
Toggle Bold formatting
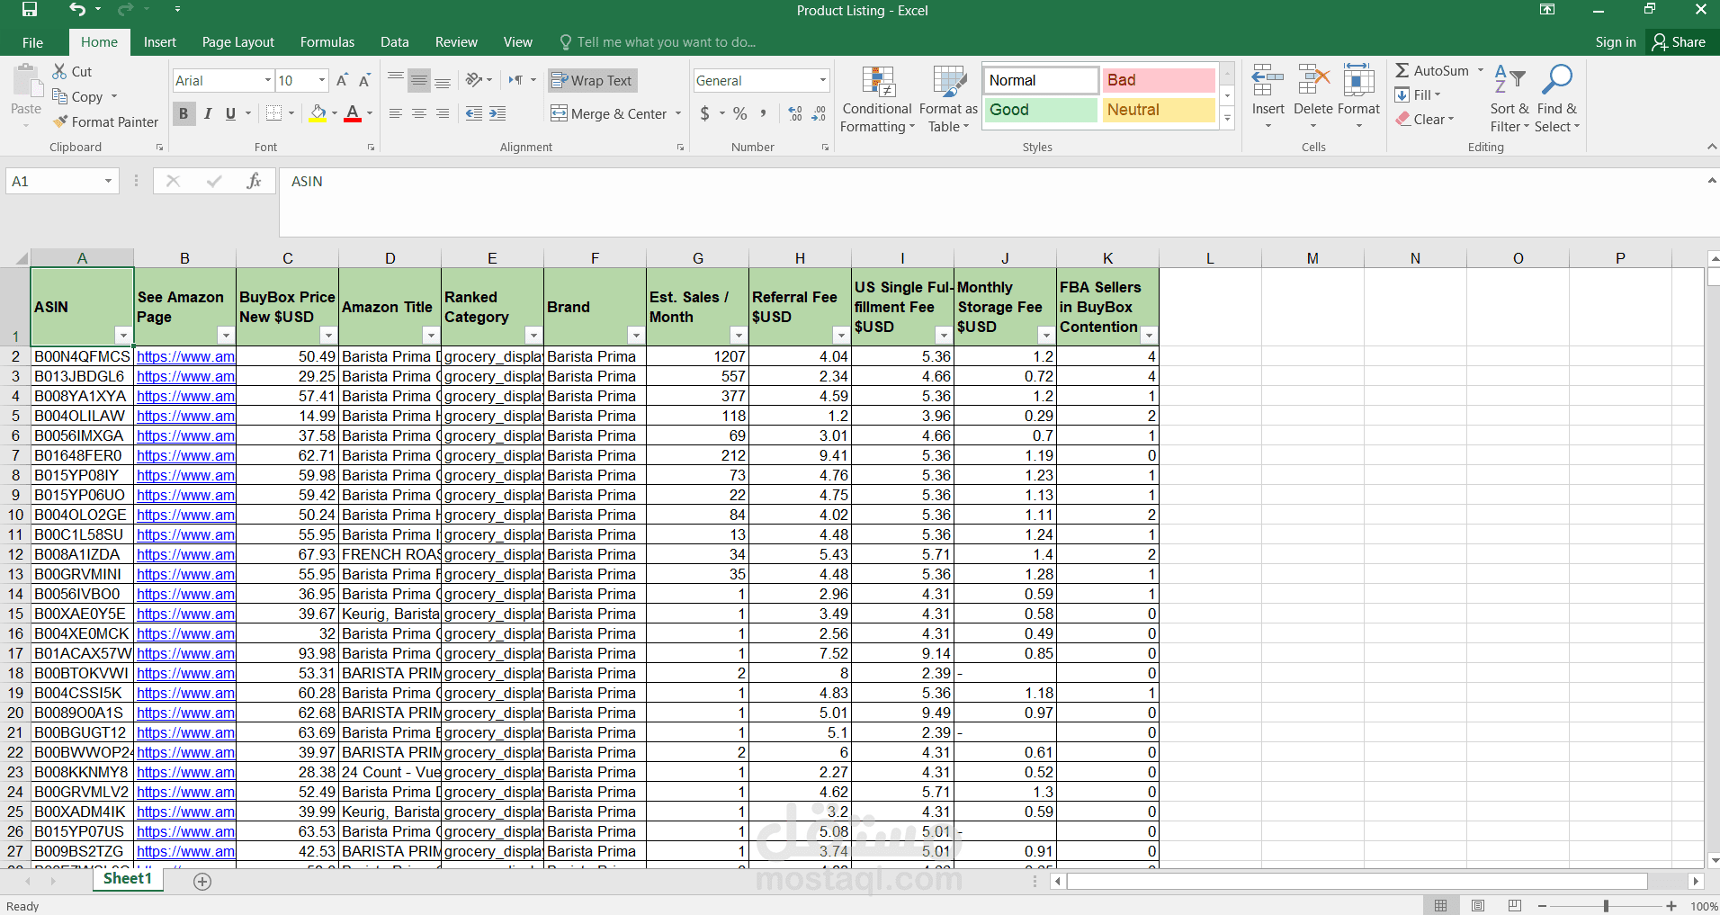[184, 113]
